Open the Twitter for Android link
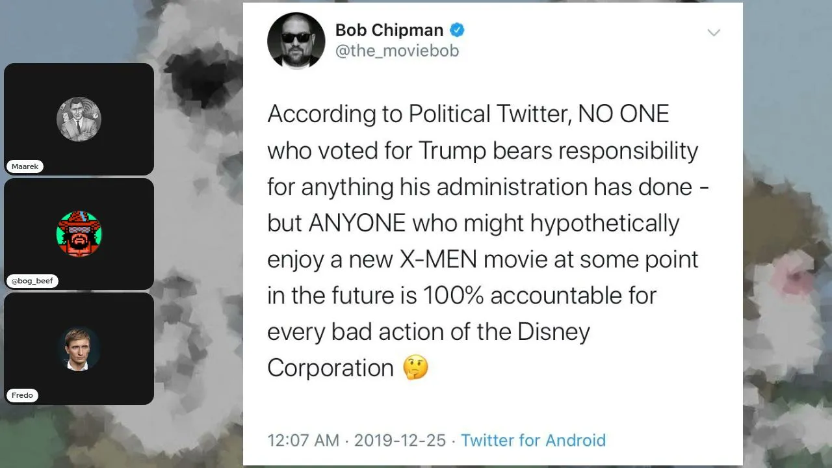The height and width of the screenshot is (468, 832). point(533,440)
